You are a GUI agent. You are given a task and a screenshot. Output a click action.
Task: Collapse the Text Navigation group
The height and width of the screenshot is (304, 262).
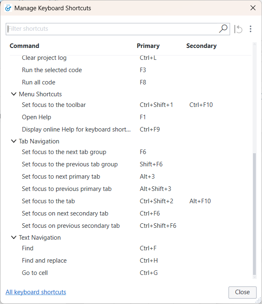(x=14, y=238)
